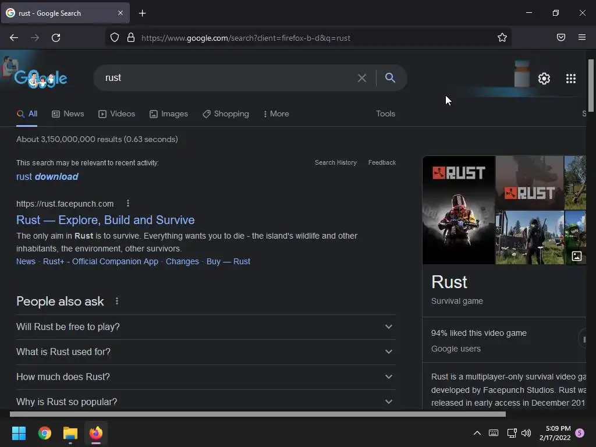Switch to the Images tab
Image resolution: width=596 pixels, height=447 pixels.
(x=169, y=113)
